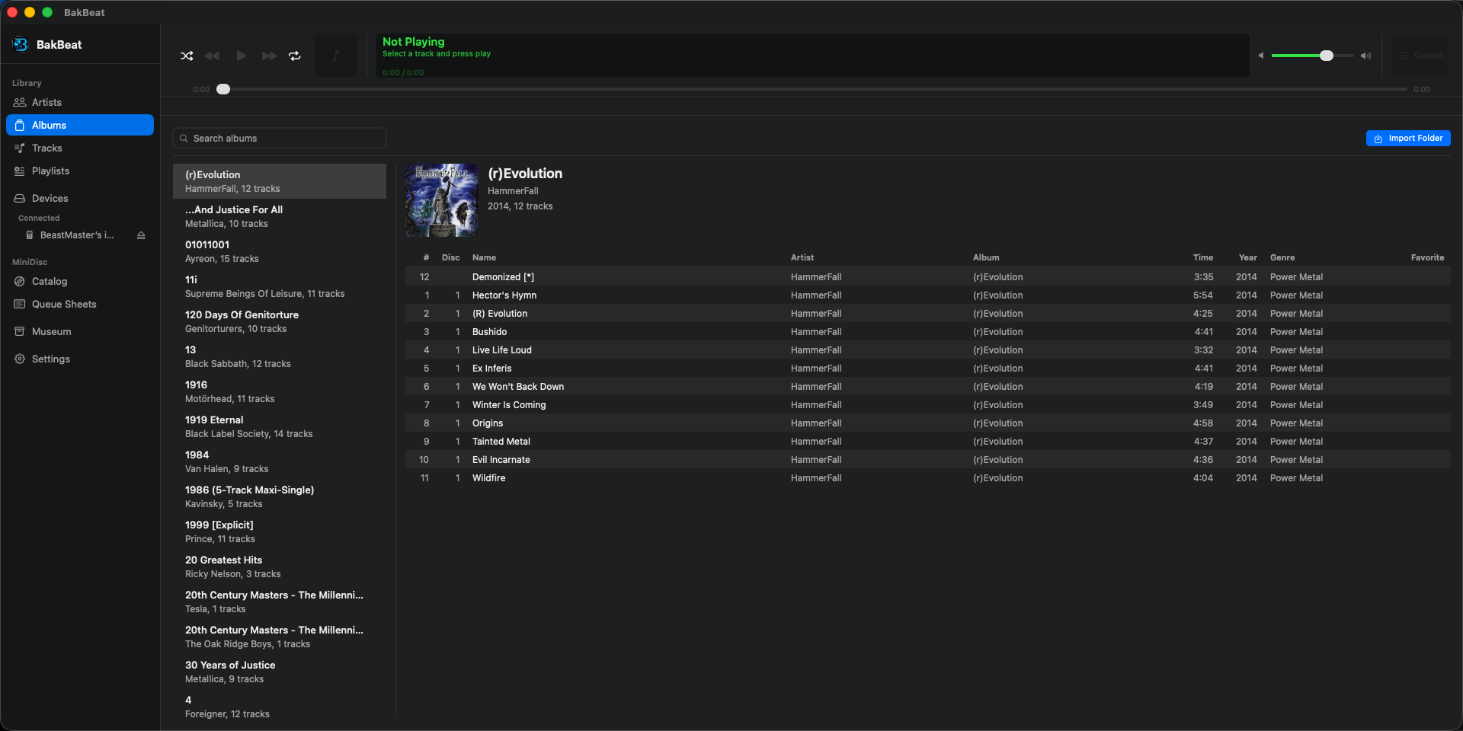Select the track Hector's Hymn
Viewport: 1463px width, 731px height.
coord(928,295)
